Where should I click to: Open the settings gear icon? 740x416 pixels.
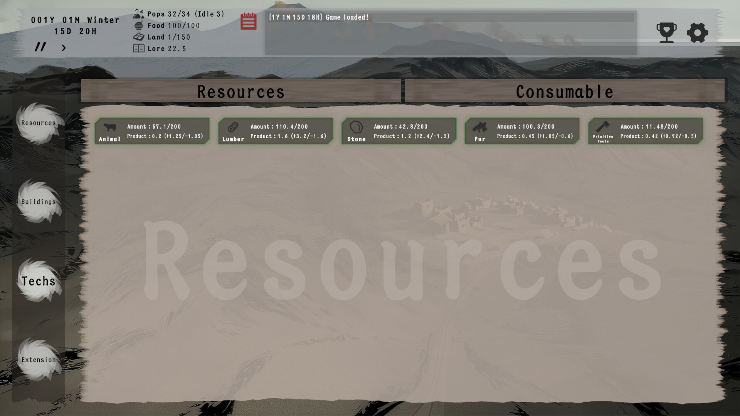(697, 32)
